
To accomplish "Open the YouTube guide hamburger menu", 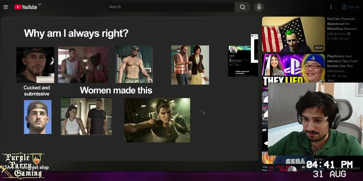I will point(6,7).
